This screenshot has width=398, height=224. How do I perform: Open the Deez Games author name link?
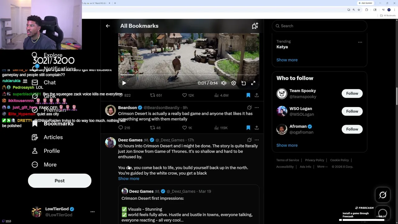click(130, 140)
